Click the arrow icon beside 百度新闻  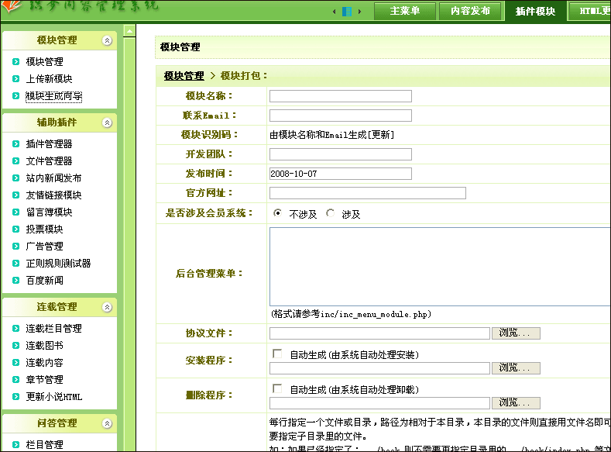click(15, 281)
